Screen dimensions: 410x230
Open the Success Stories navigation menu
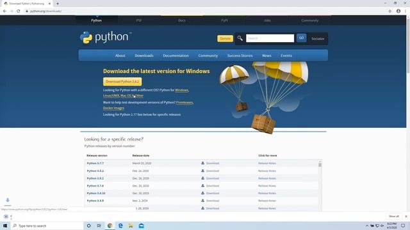(x=240, y=56)
